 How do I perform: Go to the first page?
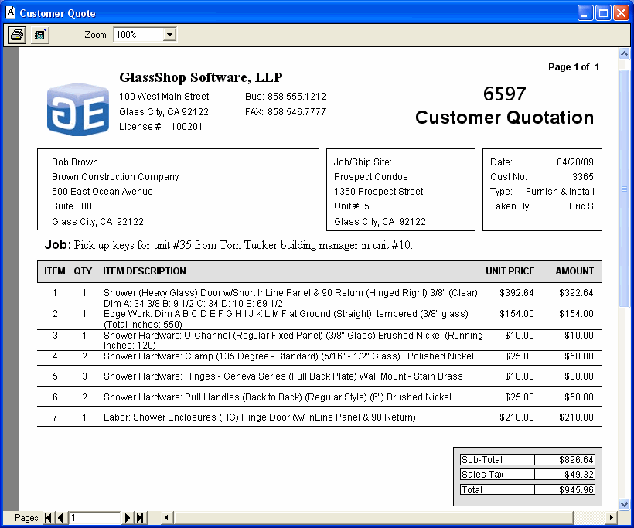pyautogui.click(x=49, y=518)
